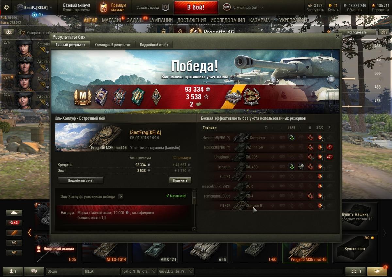Select the x3 experience filter icon
Image resolution: width=392 pixels, height=277 pixels.
coord(14,223)
